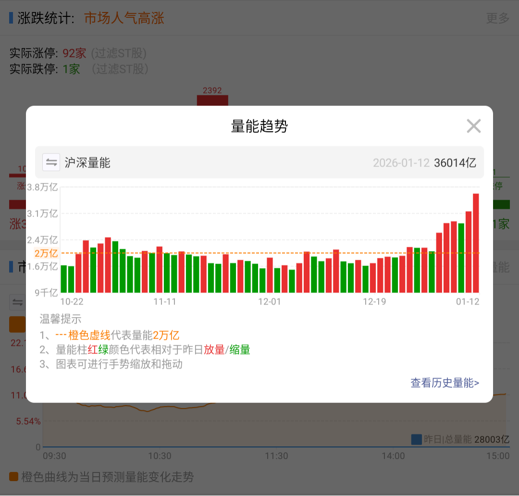Click the blue 昨日总量能 legend square
Screen dimensions: 519x496
(x=417, y=439)
